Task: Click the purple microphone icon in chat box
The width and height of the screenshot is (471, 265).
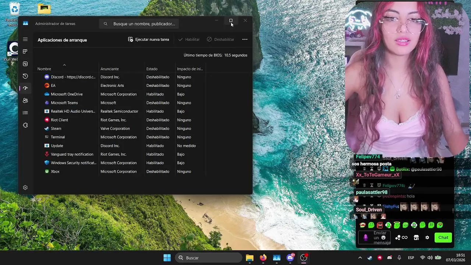Action: 365,237
